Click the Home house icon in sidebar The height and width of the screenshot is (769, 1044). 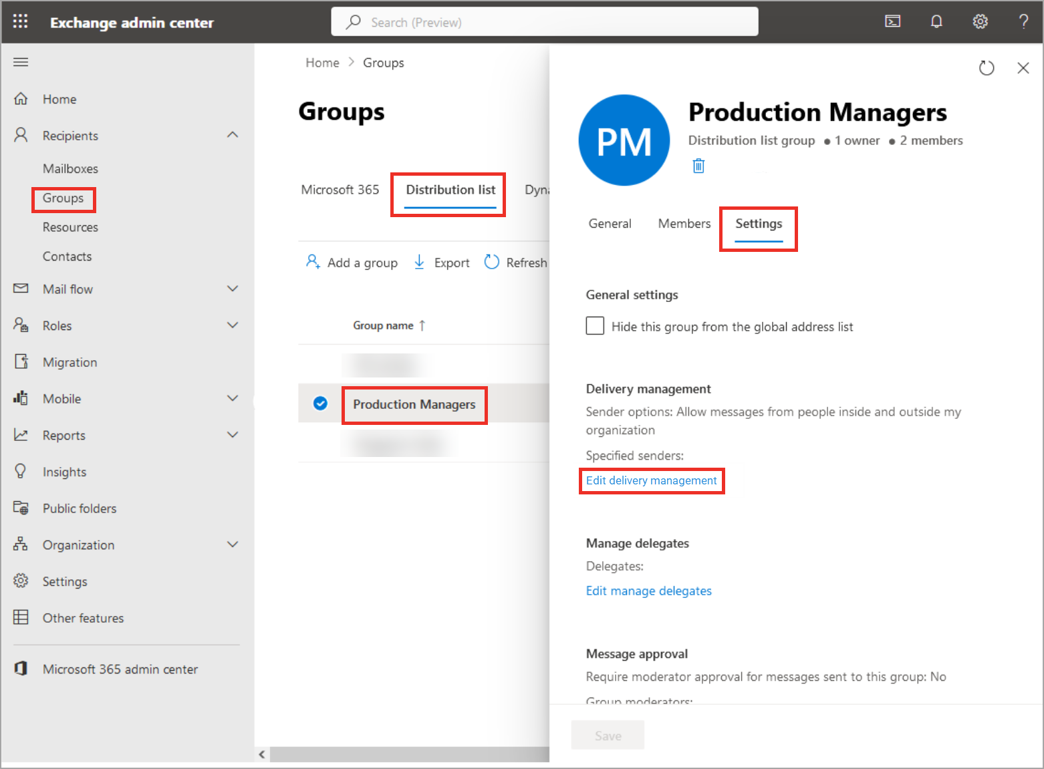click(21, 99)
